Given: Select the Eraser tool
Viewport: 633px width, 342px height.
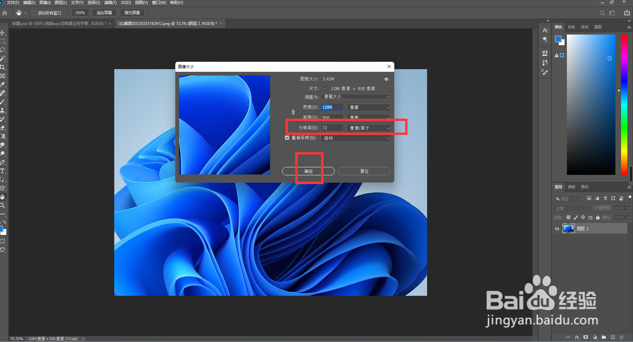Looking at the screenshot, I should coord(3,128).
